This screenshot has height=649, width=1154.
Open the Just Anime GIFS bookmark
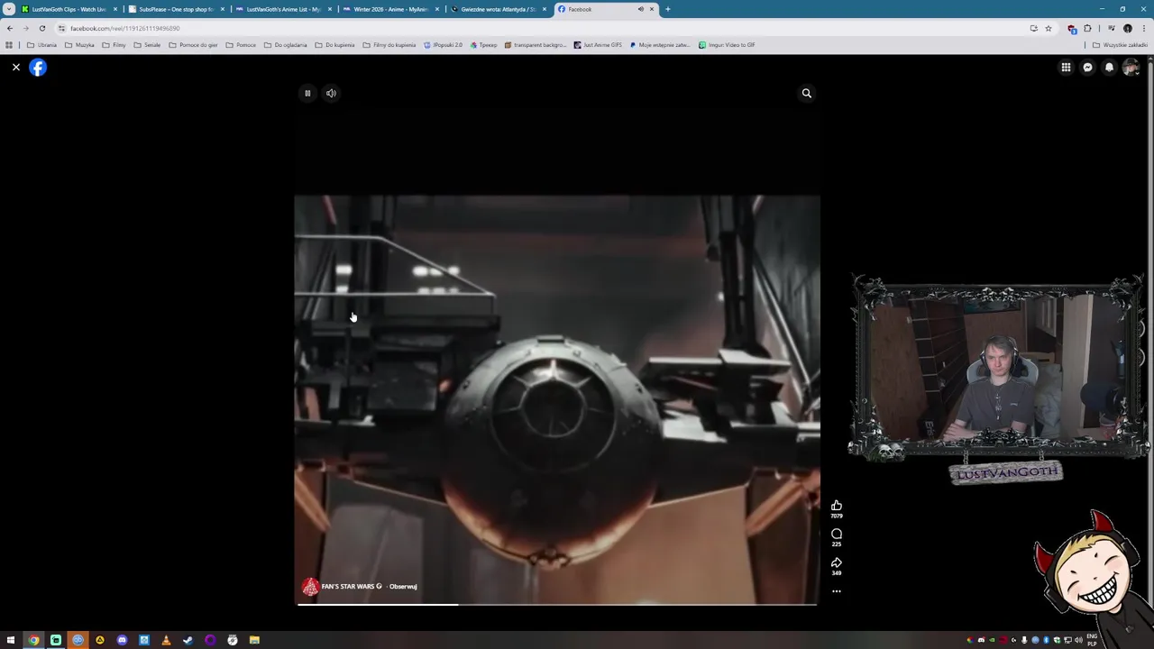tap(598, 45)
